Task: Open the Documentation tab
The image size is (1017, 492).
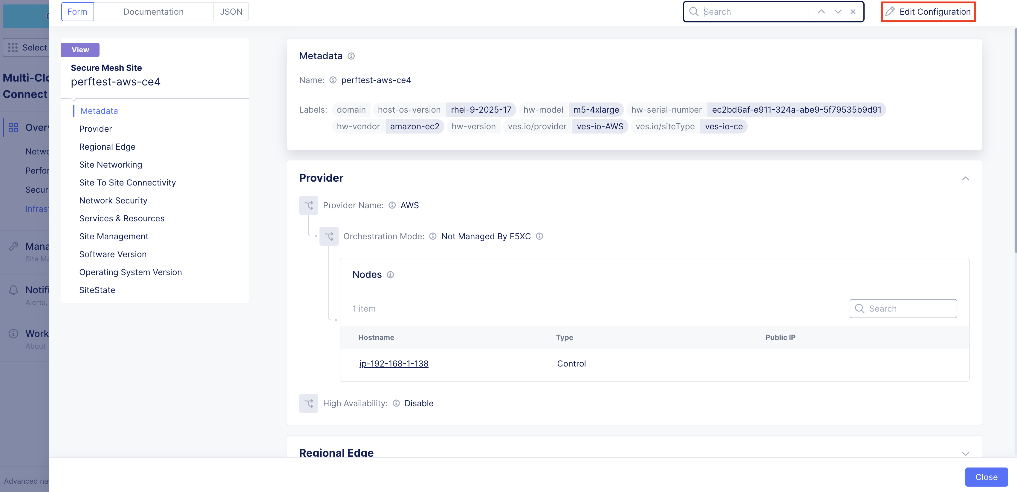Action: tap(153, 11)
